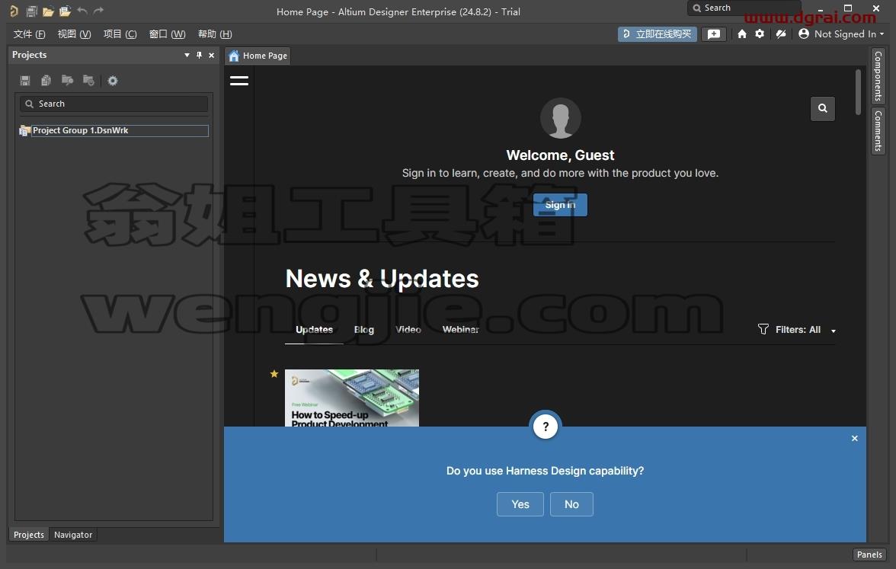
Task: Close the Projects panel
Action: point(212,55)
